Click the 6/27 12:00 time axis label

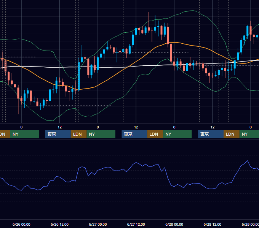click(x=136, y=224)
